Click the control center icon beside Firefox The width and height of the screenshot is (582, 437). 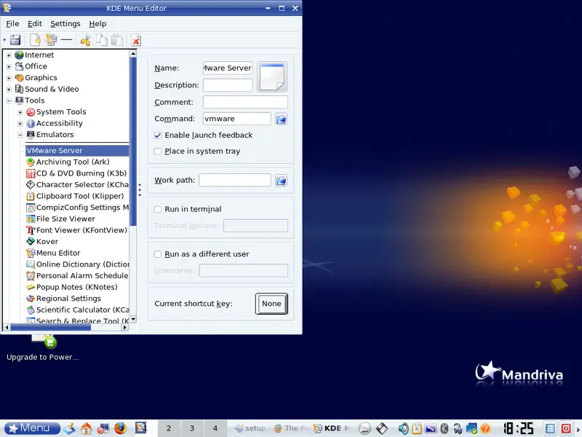tap(103, 428)
